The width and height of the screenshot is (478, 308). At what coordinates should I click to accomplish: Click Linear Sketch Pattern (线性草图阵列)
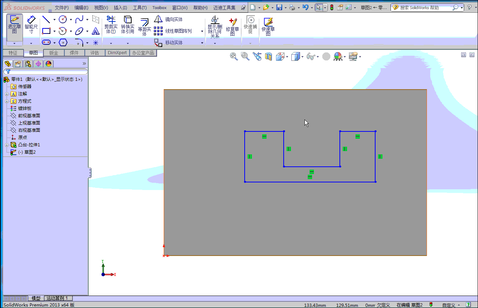coord(173,31)
